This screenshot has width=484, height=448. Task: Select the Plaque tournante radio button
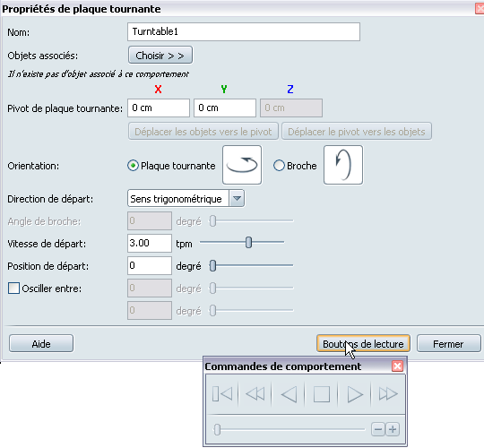[x=133, y=166]
